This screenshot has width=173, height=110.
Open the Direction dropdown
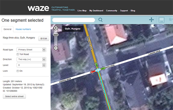click(x=31, y=59)
